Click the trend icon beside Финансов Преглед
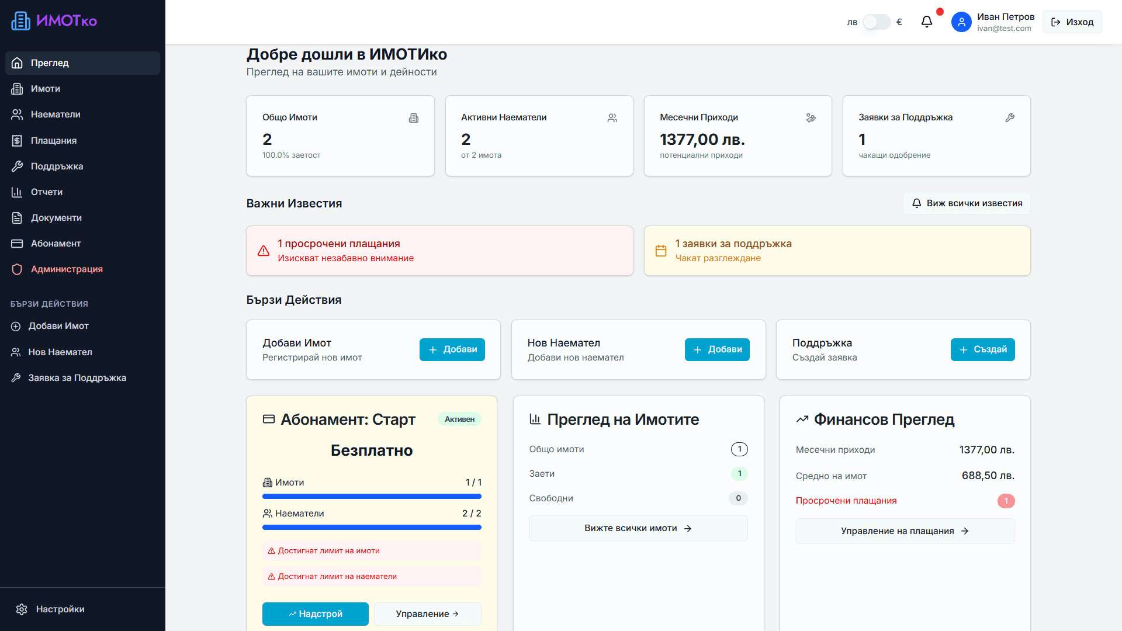Screen dimensions: 1122x631 click(802, 419)
